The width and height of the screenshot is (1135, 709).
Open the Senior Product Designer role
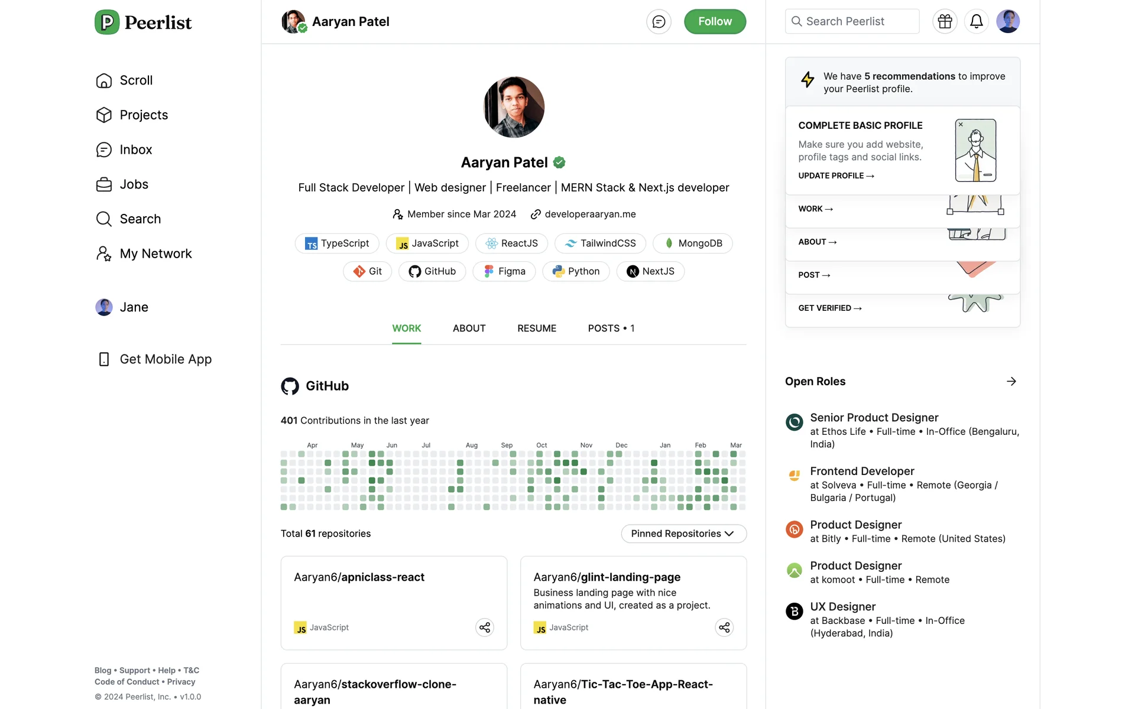[x=874, y=418]
